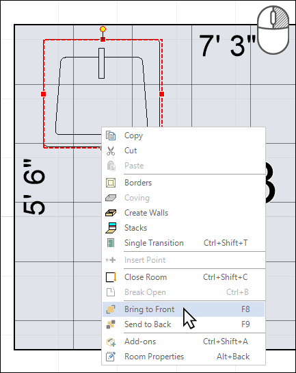The height and width of the screenshot is (373, 296).
Task: Click the left-side red selection handle
Action: point(44,94)
